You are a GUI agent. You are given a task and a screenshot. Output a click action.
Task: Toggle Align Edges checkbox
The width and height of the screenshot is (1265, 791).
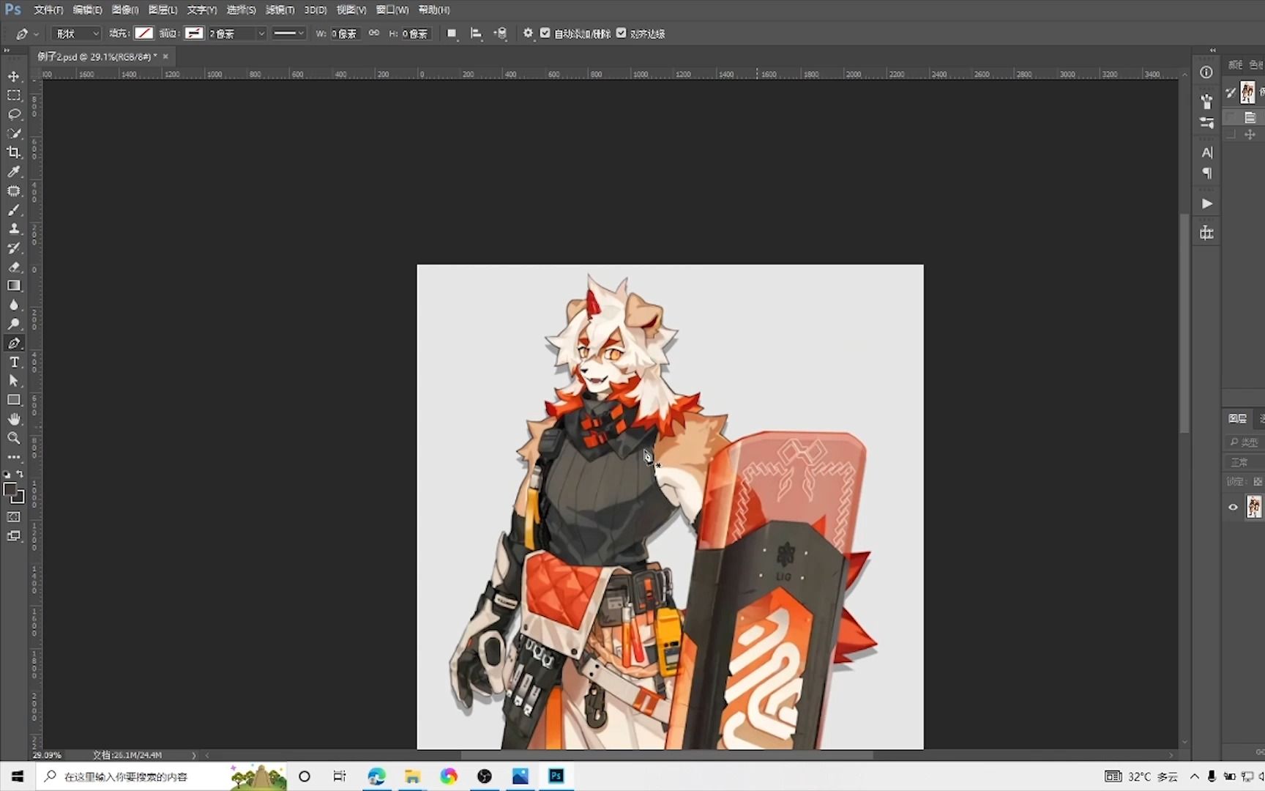pos(621,33)
